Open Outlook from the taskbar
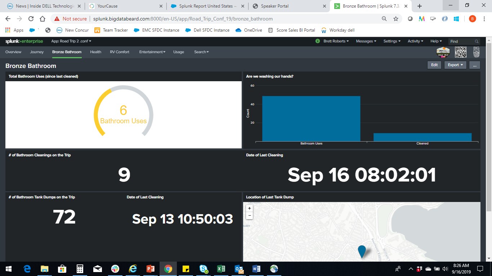Screen dimensions: 492x276 (239, 269)
